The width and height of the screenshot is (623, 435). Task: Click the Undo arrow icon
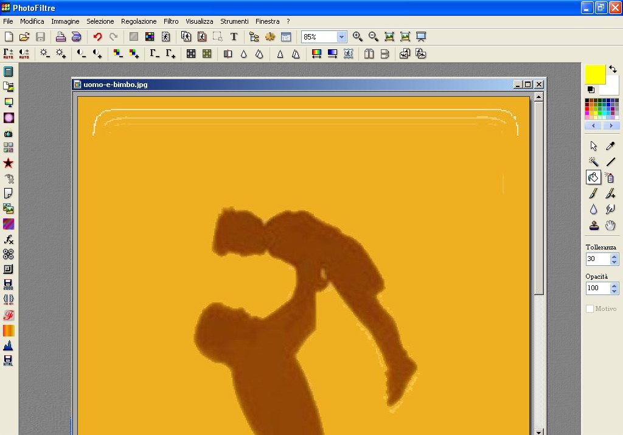[x=97, y=37]
